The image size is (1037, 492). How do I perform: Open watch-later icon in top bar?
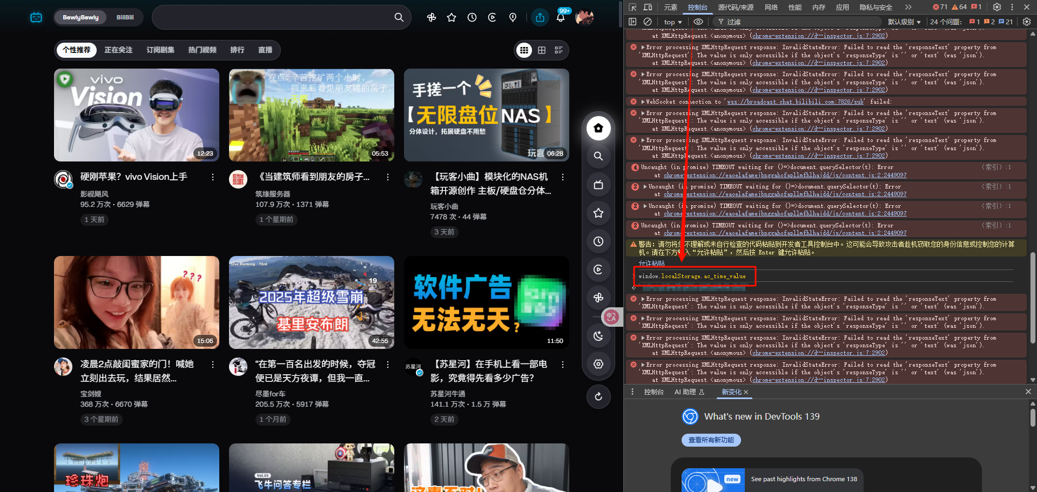click(492, 17)
